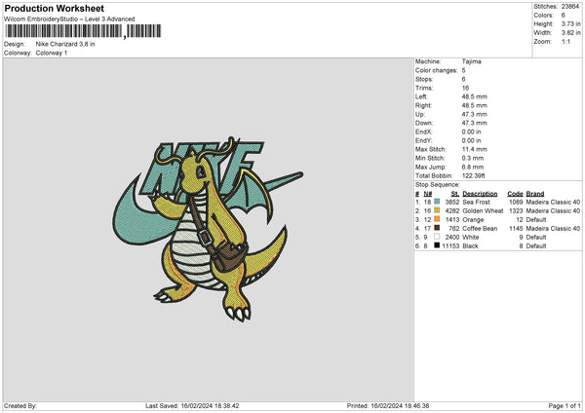Viewport: 585px width, 413px height.
Task: Click the Max Jump value 6.8 mm
Action: pyautogui.click(x=473, y=167)
